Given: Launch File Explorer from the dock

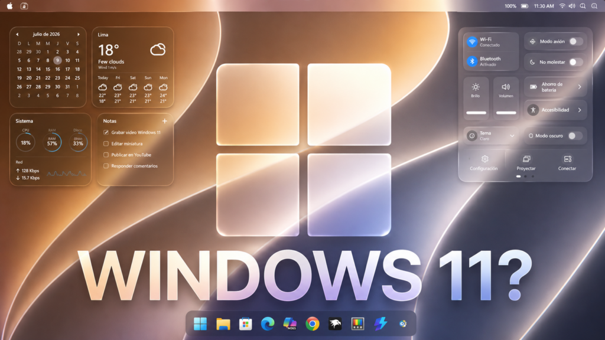Looking at the screenshot, I should (223, 324).
